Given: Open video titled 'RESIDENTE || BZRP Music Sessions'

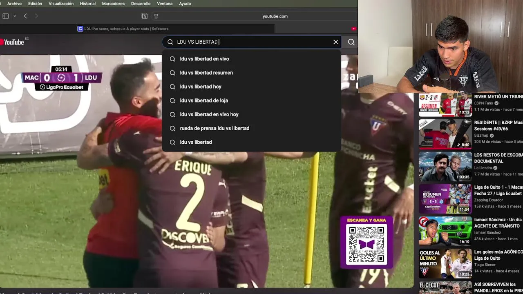Looking at the screenshot, I should [498, 126].
